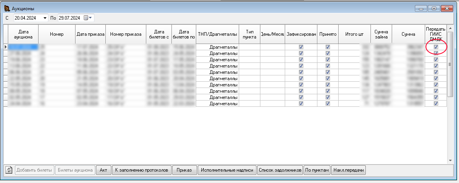
Task: Toggle Принято checkbox in the bottom row
Action: (328, 104)
